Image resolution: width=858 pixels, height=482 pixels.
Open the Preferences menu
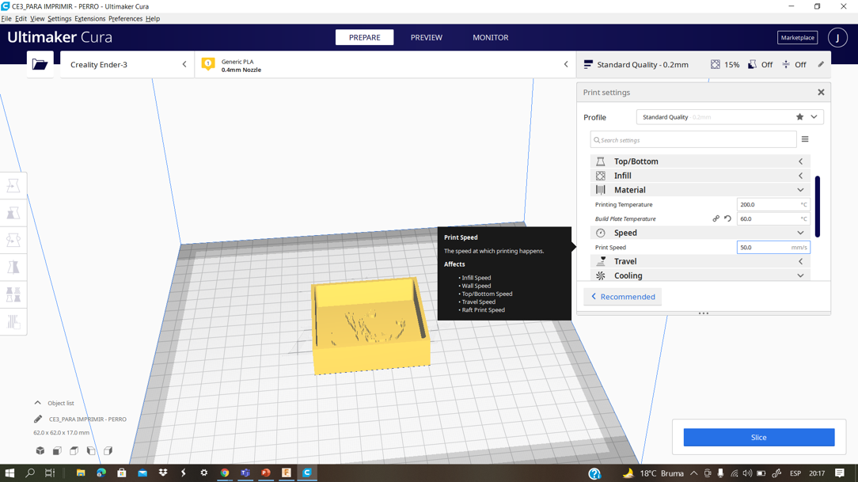click(x=125, y=19)
